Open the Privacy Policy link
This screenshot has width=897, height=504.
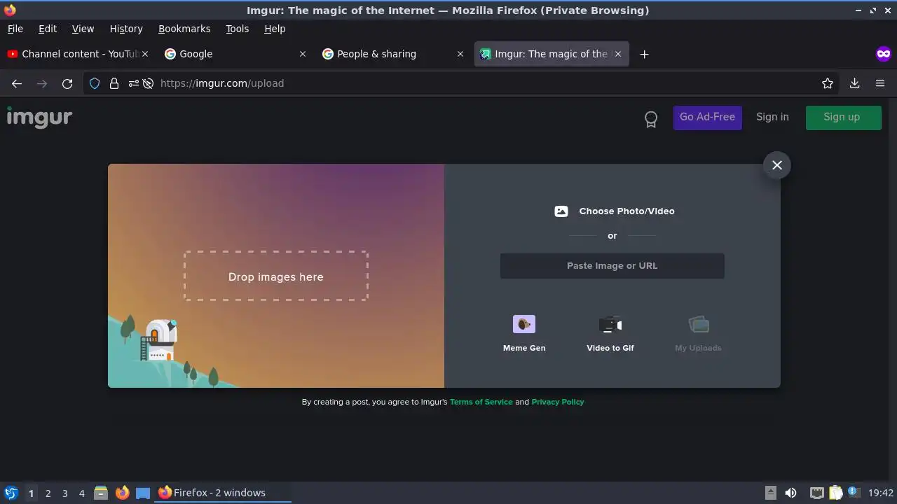[558, 402]
